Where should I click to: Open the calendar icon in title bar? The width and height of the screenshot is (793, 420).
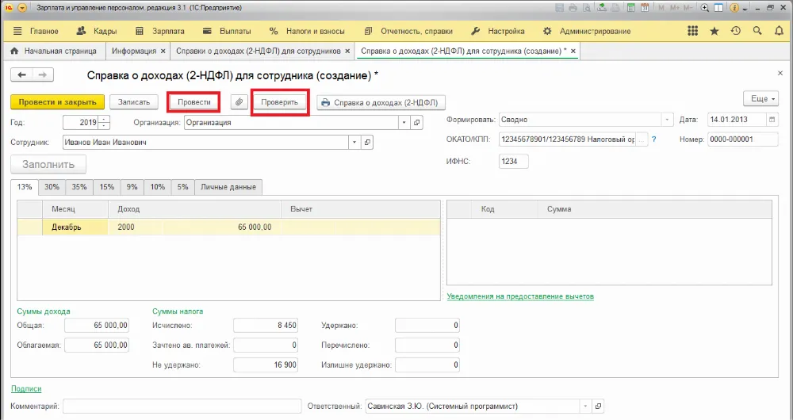[x=645, y=8]
